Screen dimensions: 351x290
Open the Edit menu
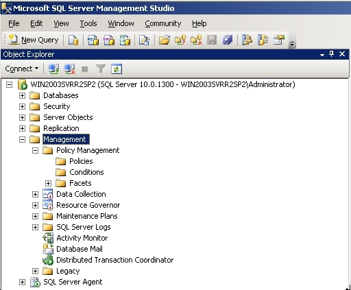[x=36, y=23]
